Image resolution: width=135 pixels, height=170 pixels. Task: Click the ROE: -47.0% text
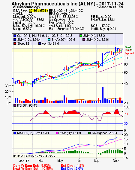click(x=100, y=26)
